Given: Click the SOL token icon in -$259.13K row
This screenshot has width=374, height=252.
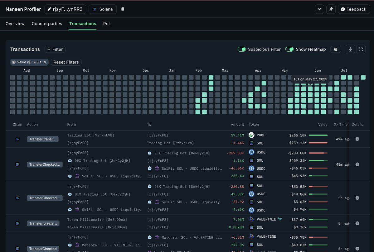Looking at the screenshot, I should [x=251, y=143].
